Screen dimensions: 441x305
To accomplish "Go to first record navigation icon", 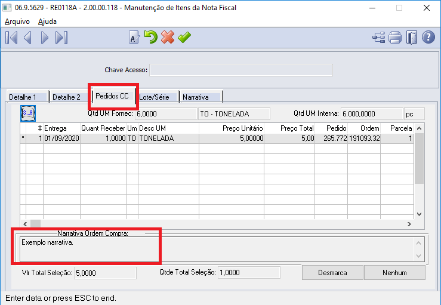I will coord(11,38).
